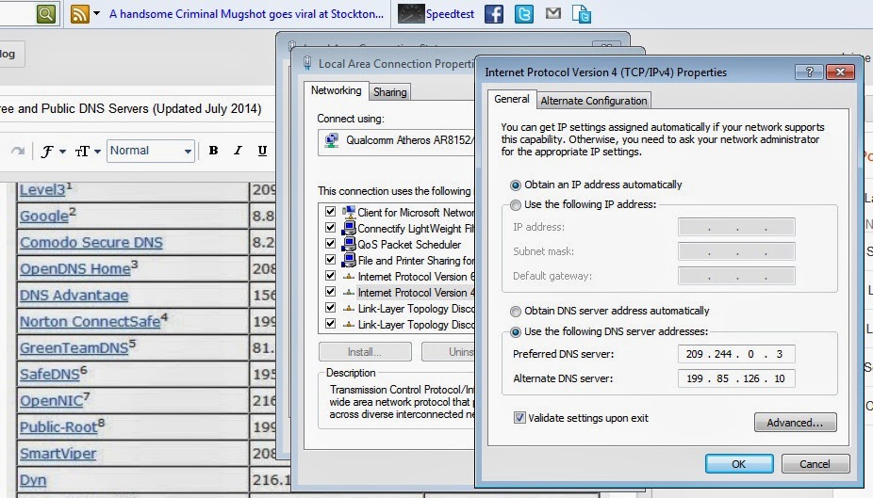Click the Local Area Connection Properties title icon
The width and height of the screenshot is (873, 498).
306,63
